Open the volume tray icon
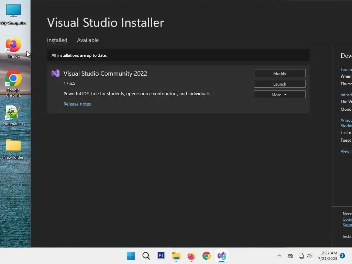This screenshot has height=264, width=352. 309,256
